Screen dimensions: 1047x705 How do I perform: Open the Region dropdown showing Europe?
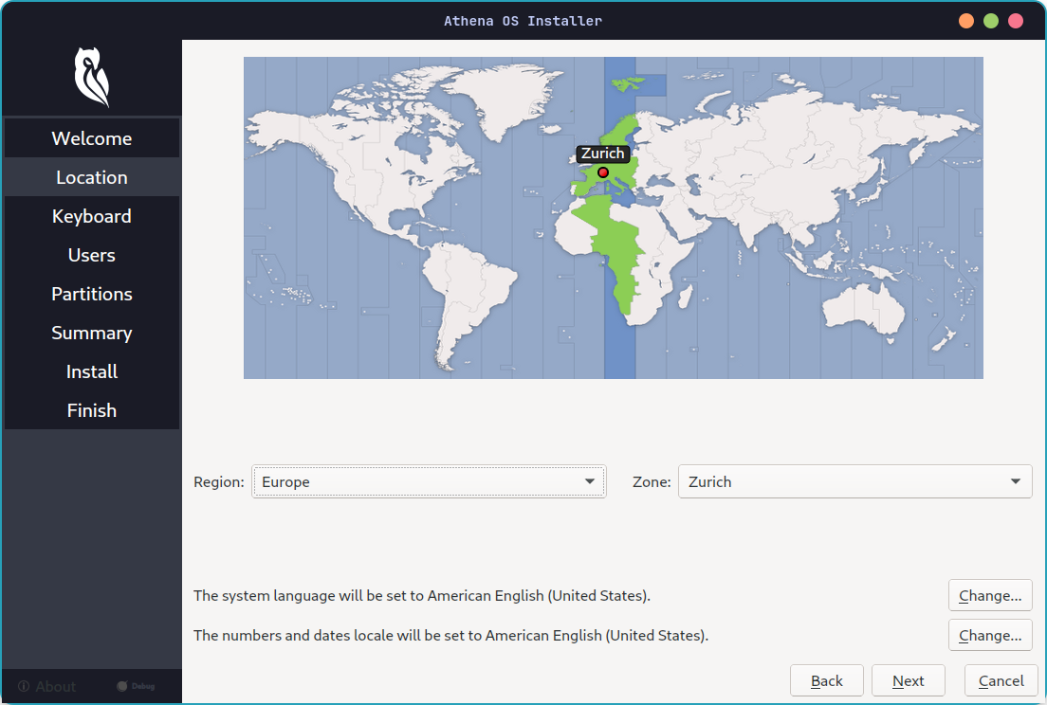click(x=429, y=481)
